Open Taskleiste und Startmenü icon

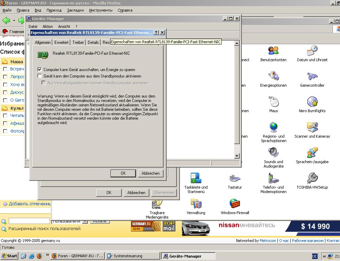(x=196, y=183)
